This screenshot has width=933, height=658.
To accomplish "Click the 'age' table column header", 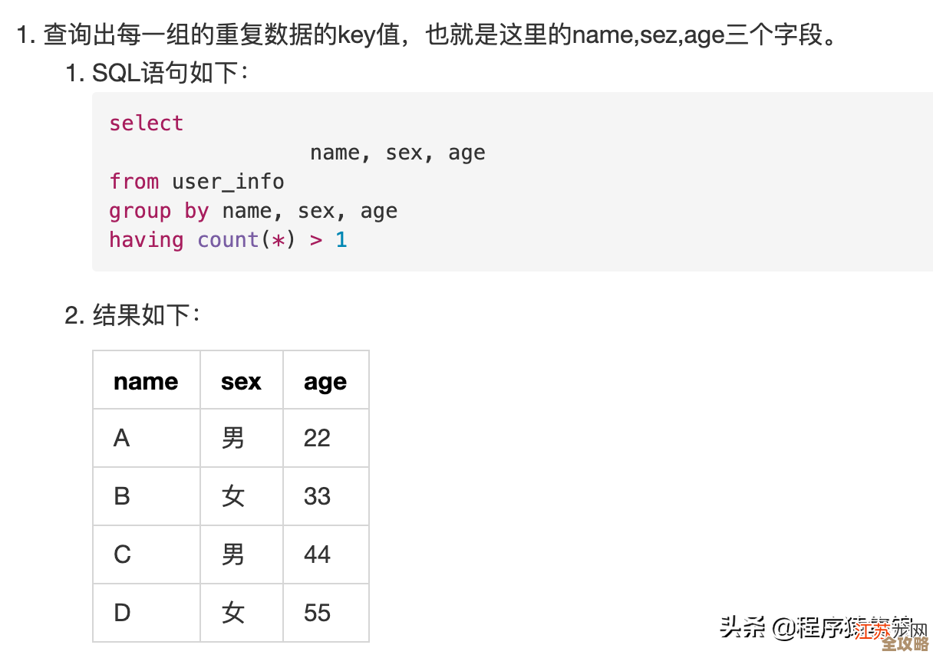I will pos(325,381).
